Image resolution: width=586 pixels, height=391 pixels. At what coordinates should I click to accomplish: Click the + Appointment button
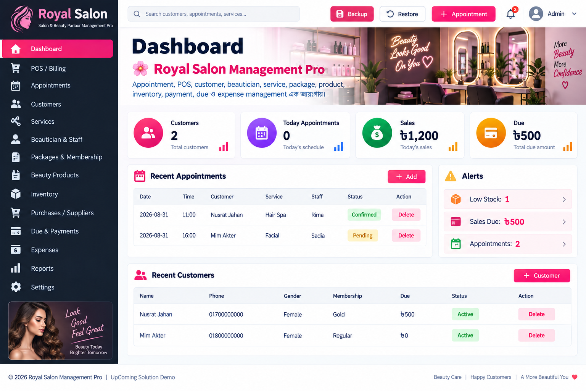pyautogui.click(x=464, y=14)
